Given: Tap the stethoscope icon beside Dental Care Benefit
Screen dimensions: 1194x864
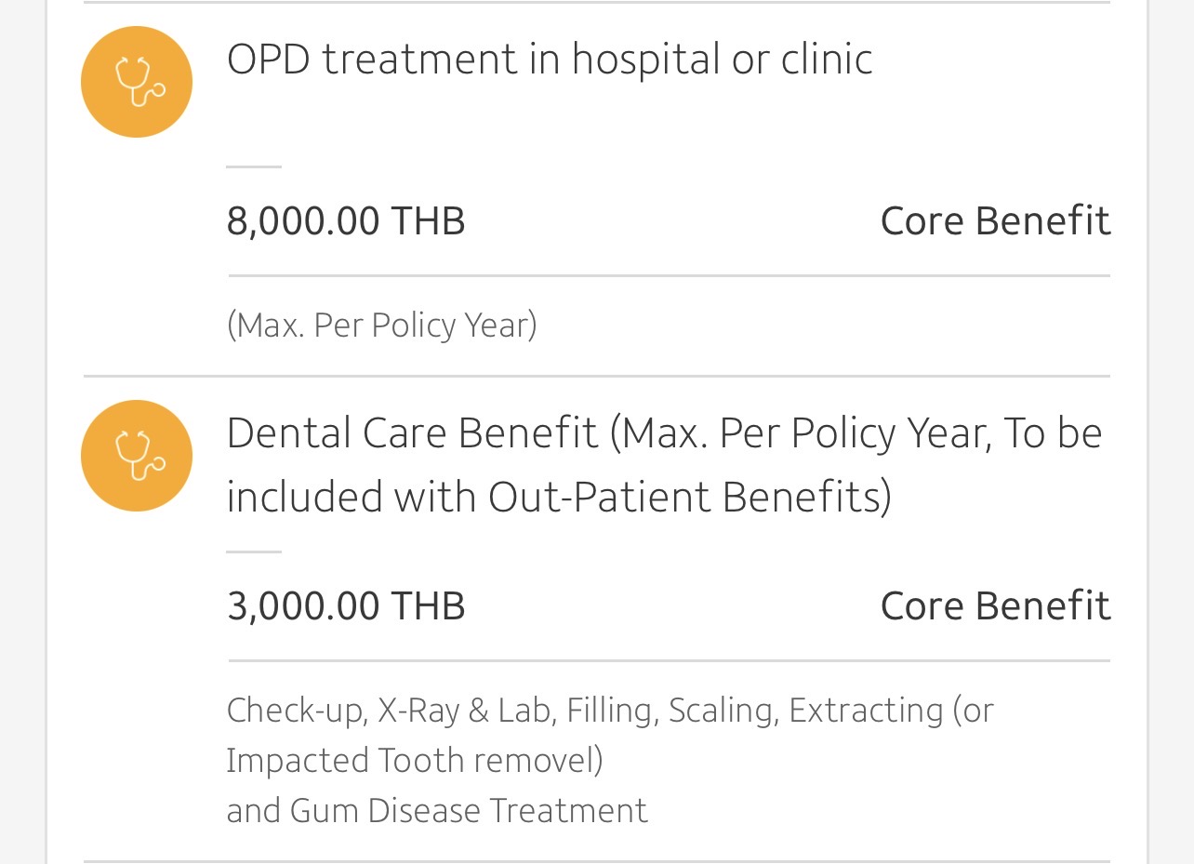Looking at the screenshot, I should [x=137, y=456].
